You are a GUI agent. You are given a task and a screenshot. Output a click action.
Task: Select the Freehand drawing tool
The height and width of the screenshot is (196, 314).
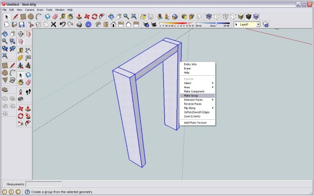(13, 80)
